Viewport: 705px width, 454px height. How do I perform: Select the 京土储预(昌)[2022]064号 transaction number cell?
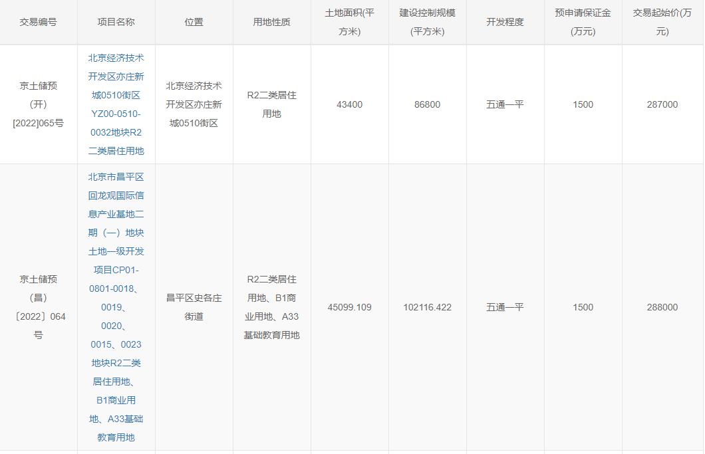pos(38,307)
